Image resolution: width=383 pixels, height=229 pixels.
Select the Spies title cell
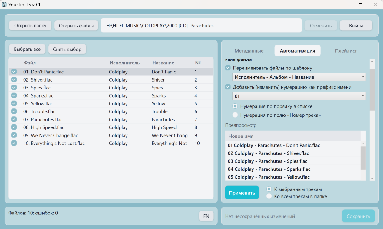(x=157, y=88)
